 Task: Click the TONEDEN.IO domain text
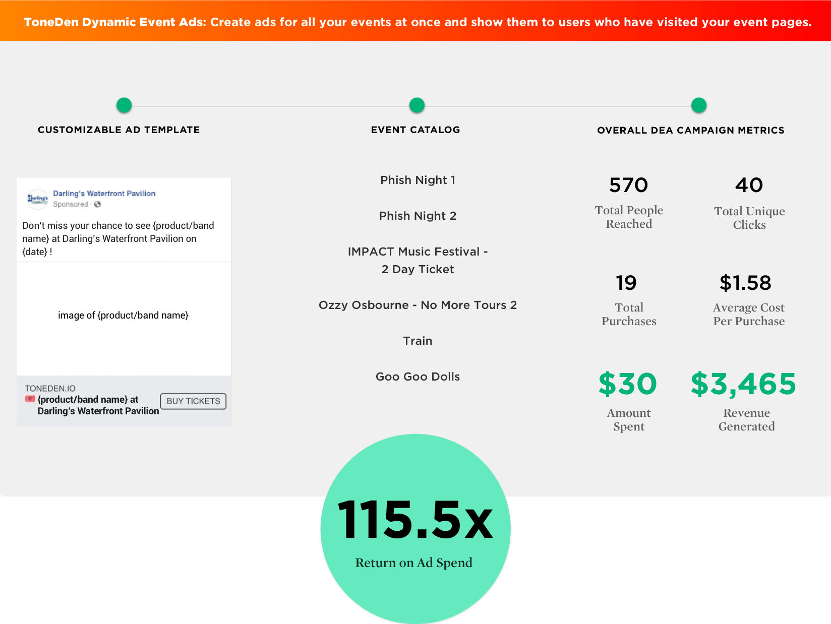coord(50,389)
